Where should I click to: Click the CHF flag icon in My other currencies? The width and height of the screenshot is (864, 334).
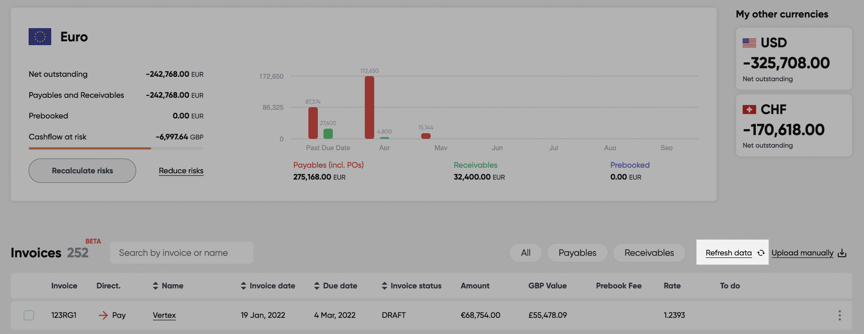(x=749, y=109)
